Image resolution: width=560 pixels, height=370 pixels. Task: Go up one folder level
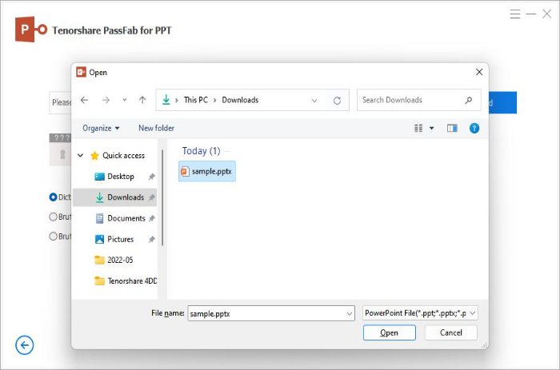coord(142,100)
